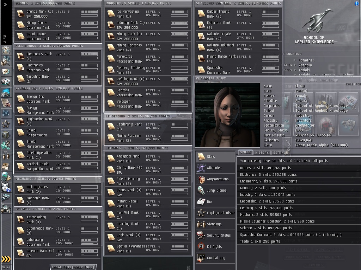Click the character portrait of Li Nu
This screenshot has width=361, height=270.
227,115
